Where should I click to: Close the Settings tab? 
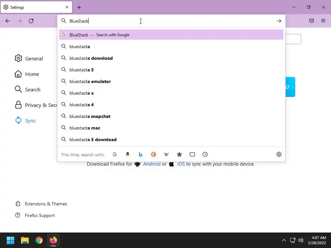click(x=67, y=7)
